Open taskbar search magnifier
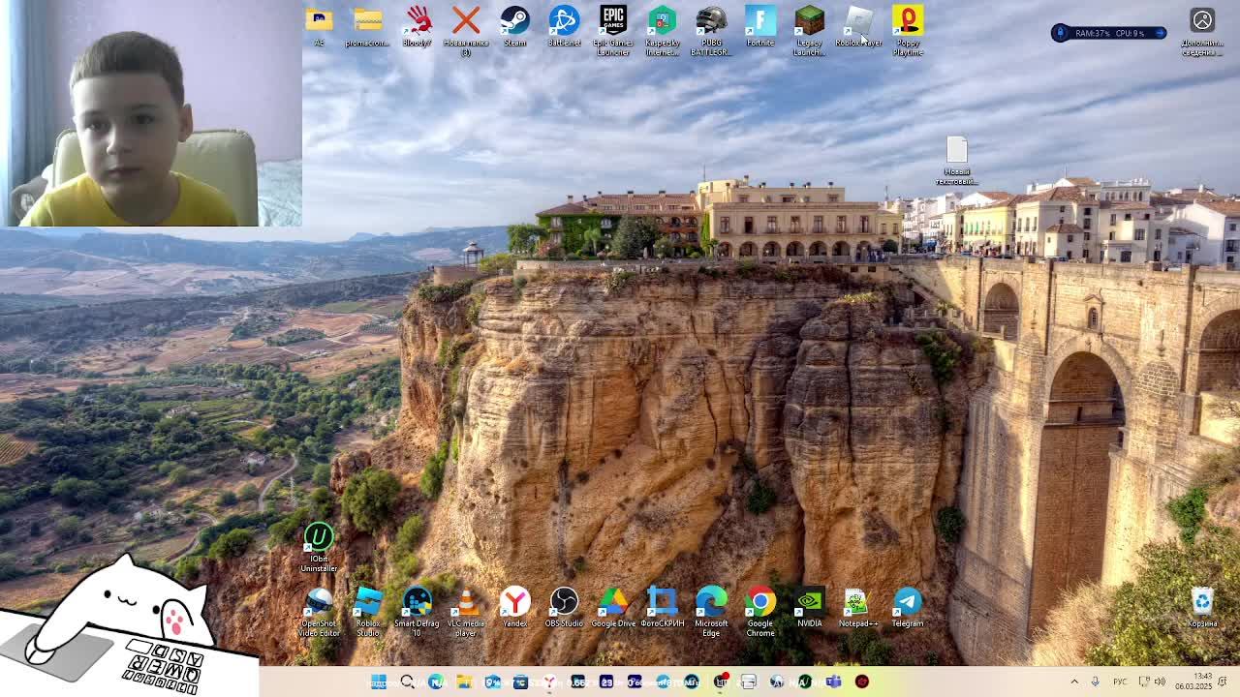Image resolution: width=1240 pixels, height=697 pixels. [407, 682]
